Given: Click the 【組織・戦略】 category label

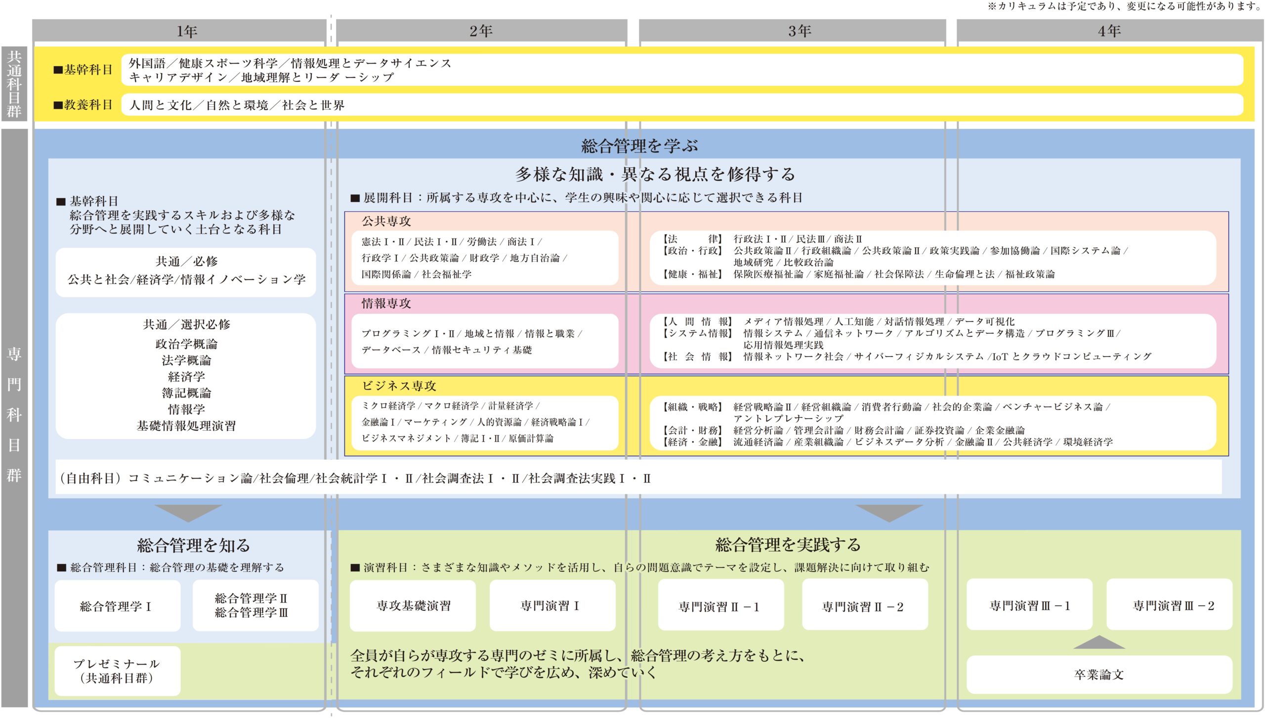Looking at the screenshot, I should 692,407.
